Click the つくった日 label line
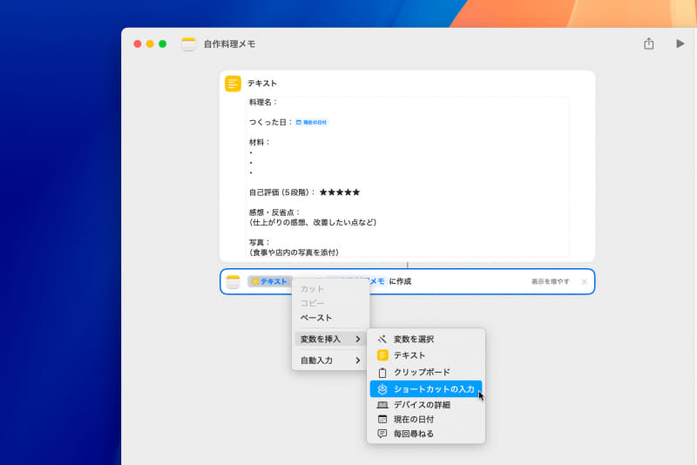Screen dimensions: 697x465 271,122
